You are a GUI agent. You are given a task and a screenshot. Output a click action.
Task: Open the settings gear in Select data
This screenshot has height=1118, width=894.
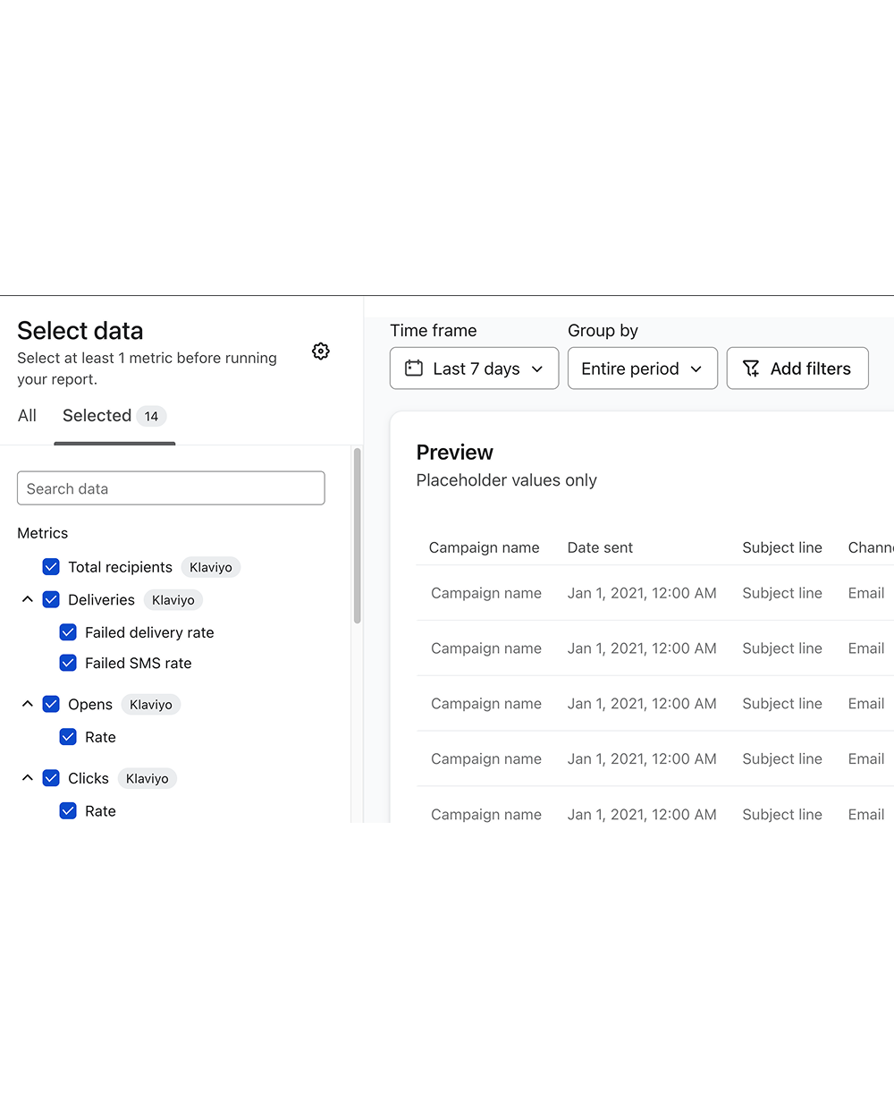pos(321,351)
